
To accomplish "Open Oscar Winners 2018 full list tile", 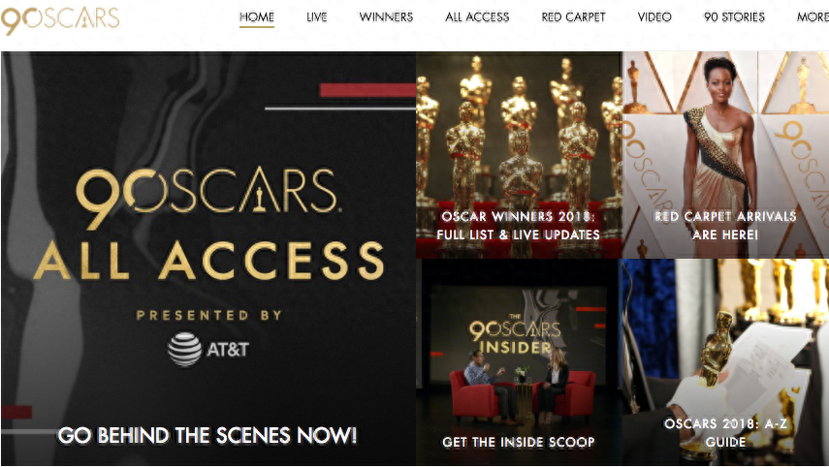I will (x=519, y=155).
